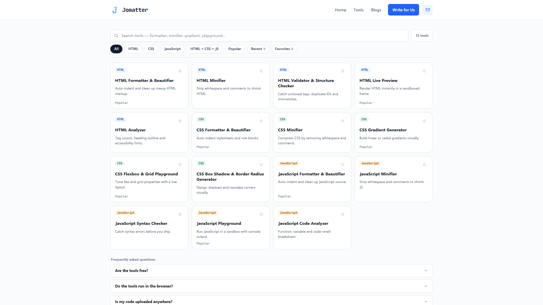Star the JavaScript Minifier card
This screenshot has width=543, height=305.
tap(424, 165)
